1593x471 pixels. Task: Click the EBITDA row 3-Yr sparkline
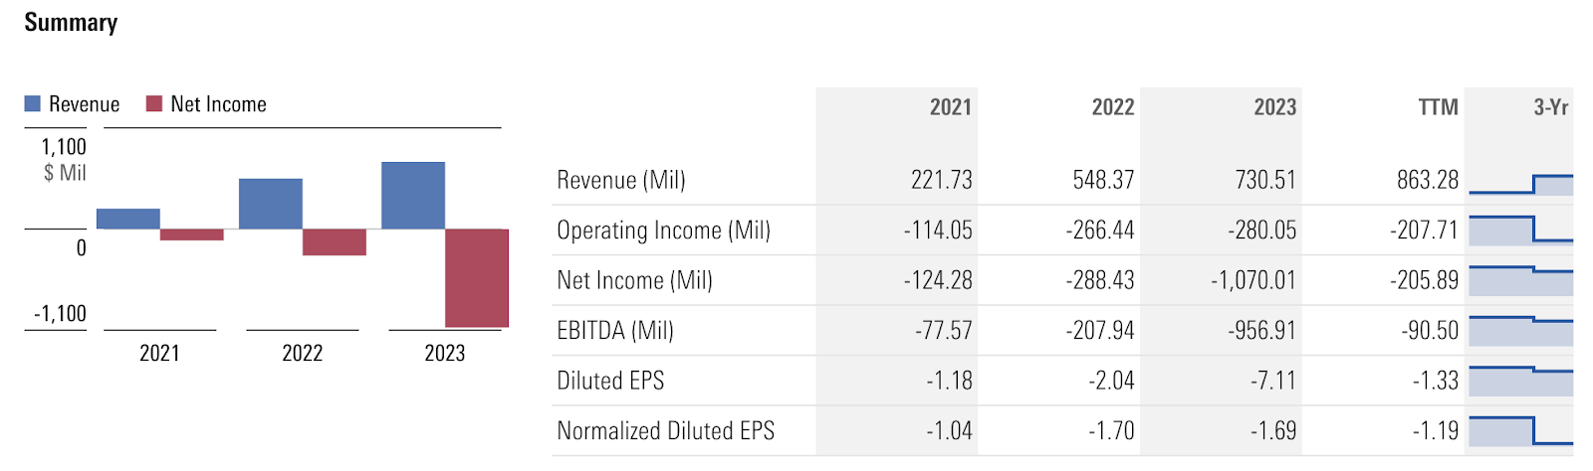click(1520, 330)
